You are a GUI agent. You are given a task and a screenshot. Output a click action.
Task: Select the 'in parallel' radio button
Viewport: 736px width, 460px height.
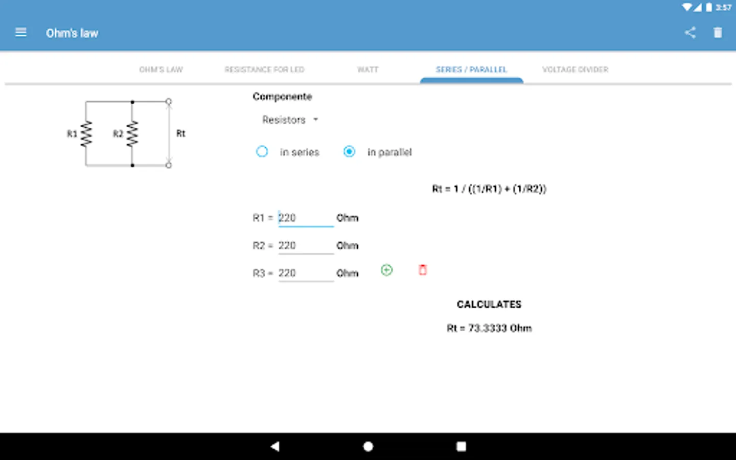349,152
